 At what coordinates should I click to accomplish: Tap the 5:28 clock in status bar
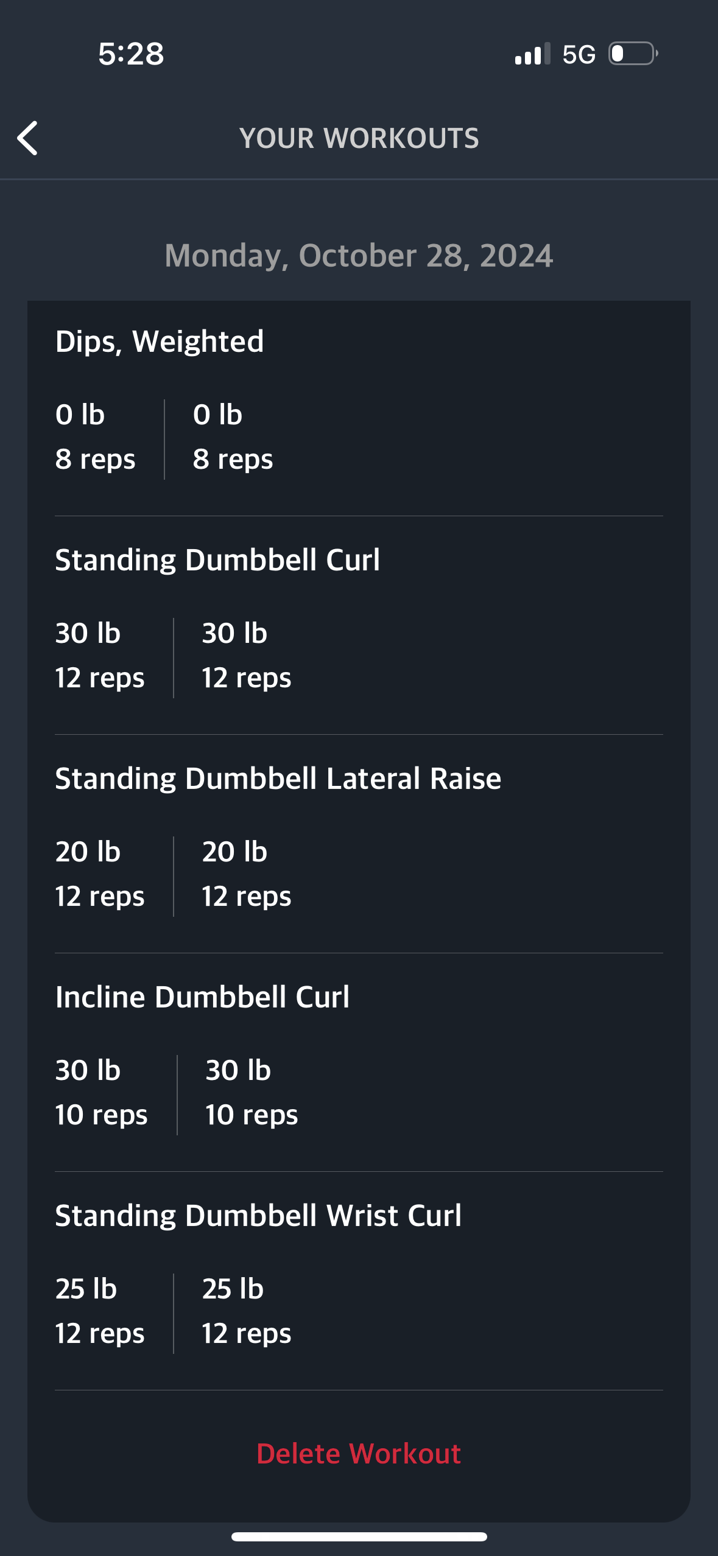(131, 54)
